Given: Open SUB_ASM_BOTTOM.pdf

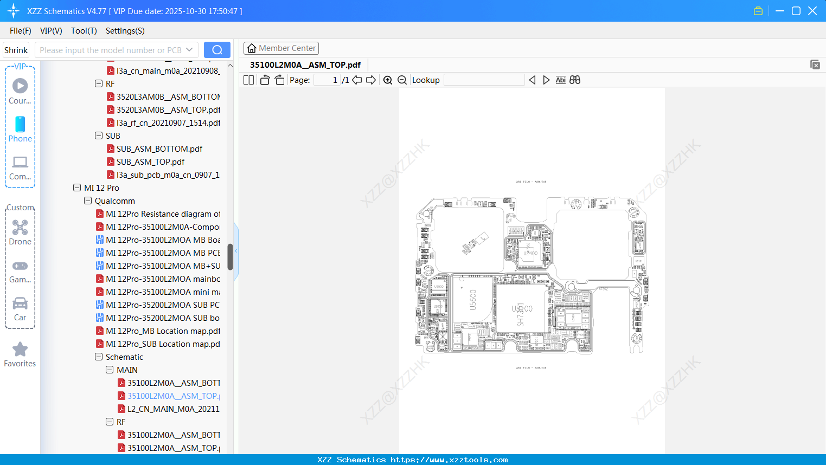Looking at the screenshot, I should (159, 149).
